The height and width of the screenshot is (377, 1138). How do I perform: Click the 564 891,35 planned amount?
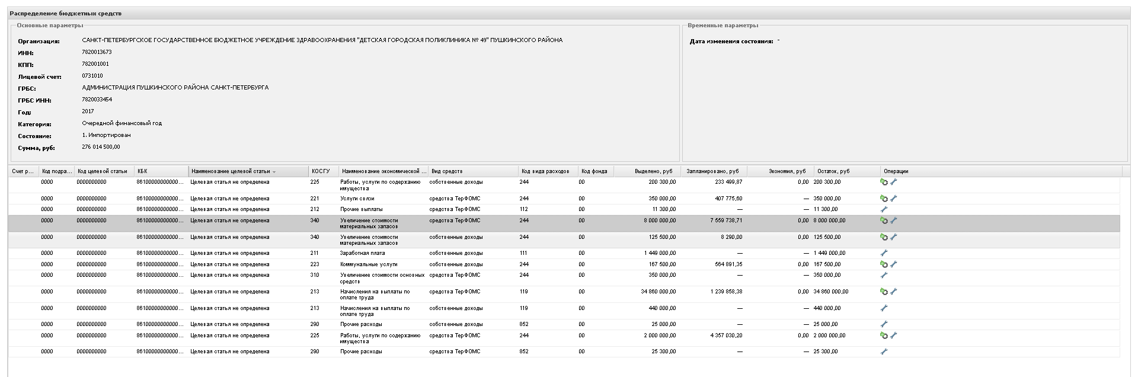pos(729,264)
